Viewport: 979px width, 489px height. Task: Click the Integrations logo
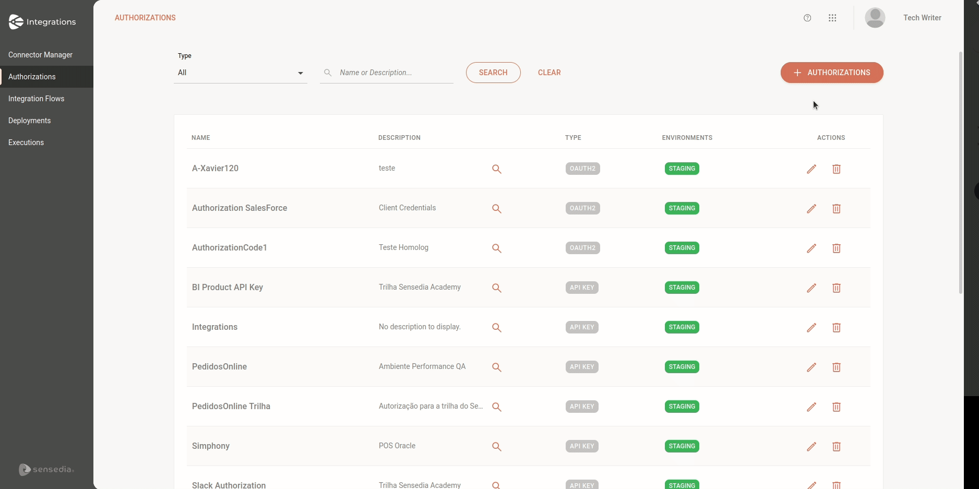(x=42, y=21)
